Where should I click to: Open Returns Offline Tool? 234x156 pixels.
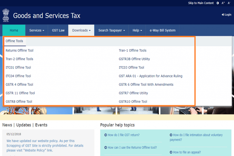click(19, 50)
